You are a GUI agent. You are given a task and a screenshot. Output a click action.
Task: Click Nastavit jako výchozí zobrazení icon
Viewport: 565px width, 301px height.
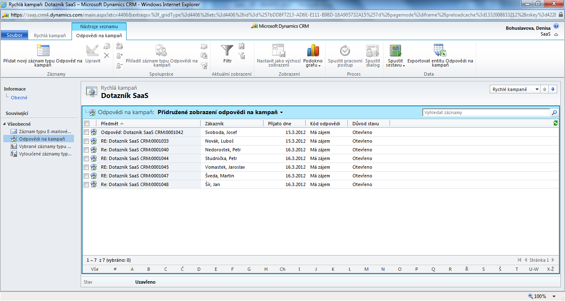pyautogui.click(x=279, y=50)
